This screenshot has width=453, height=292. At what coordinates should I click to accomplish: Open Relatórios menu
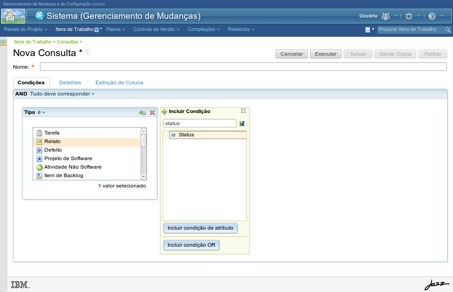tap(241, 29)
